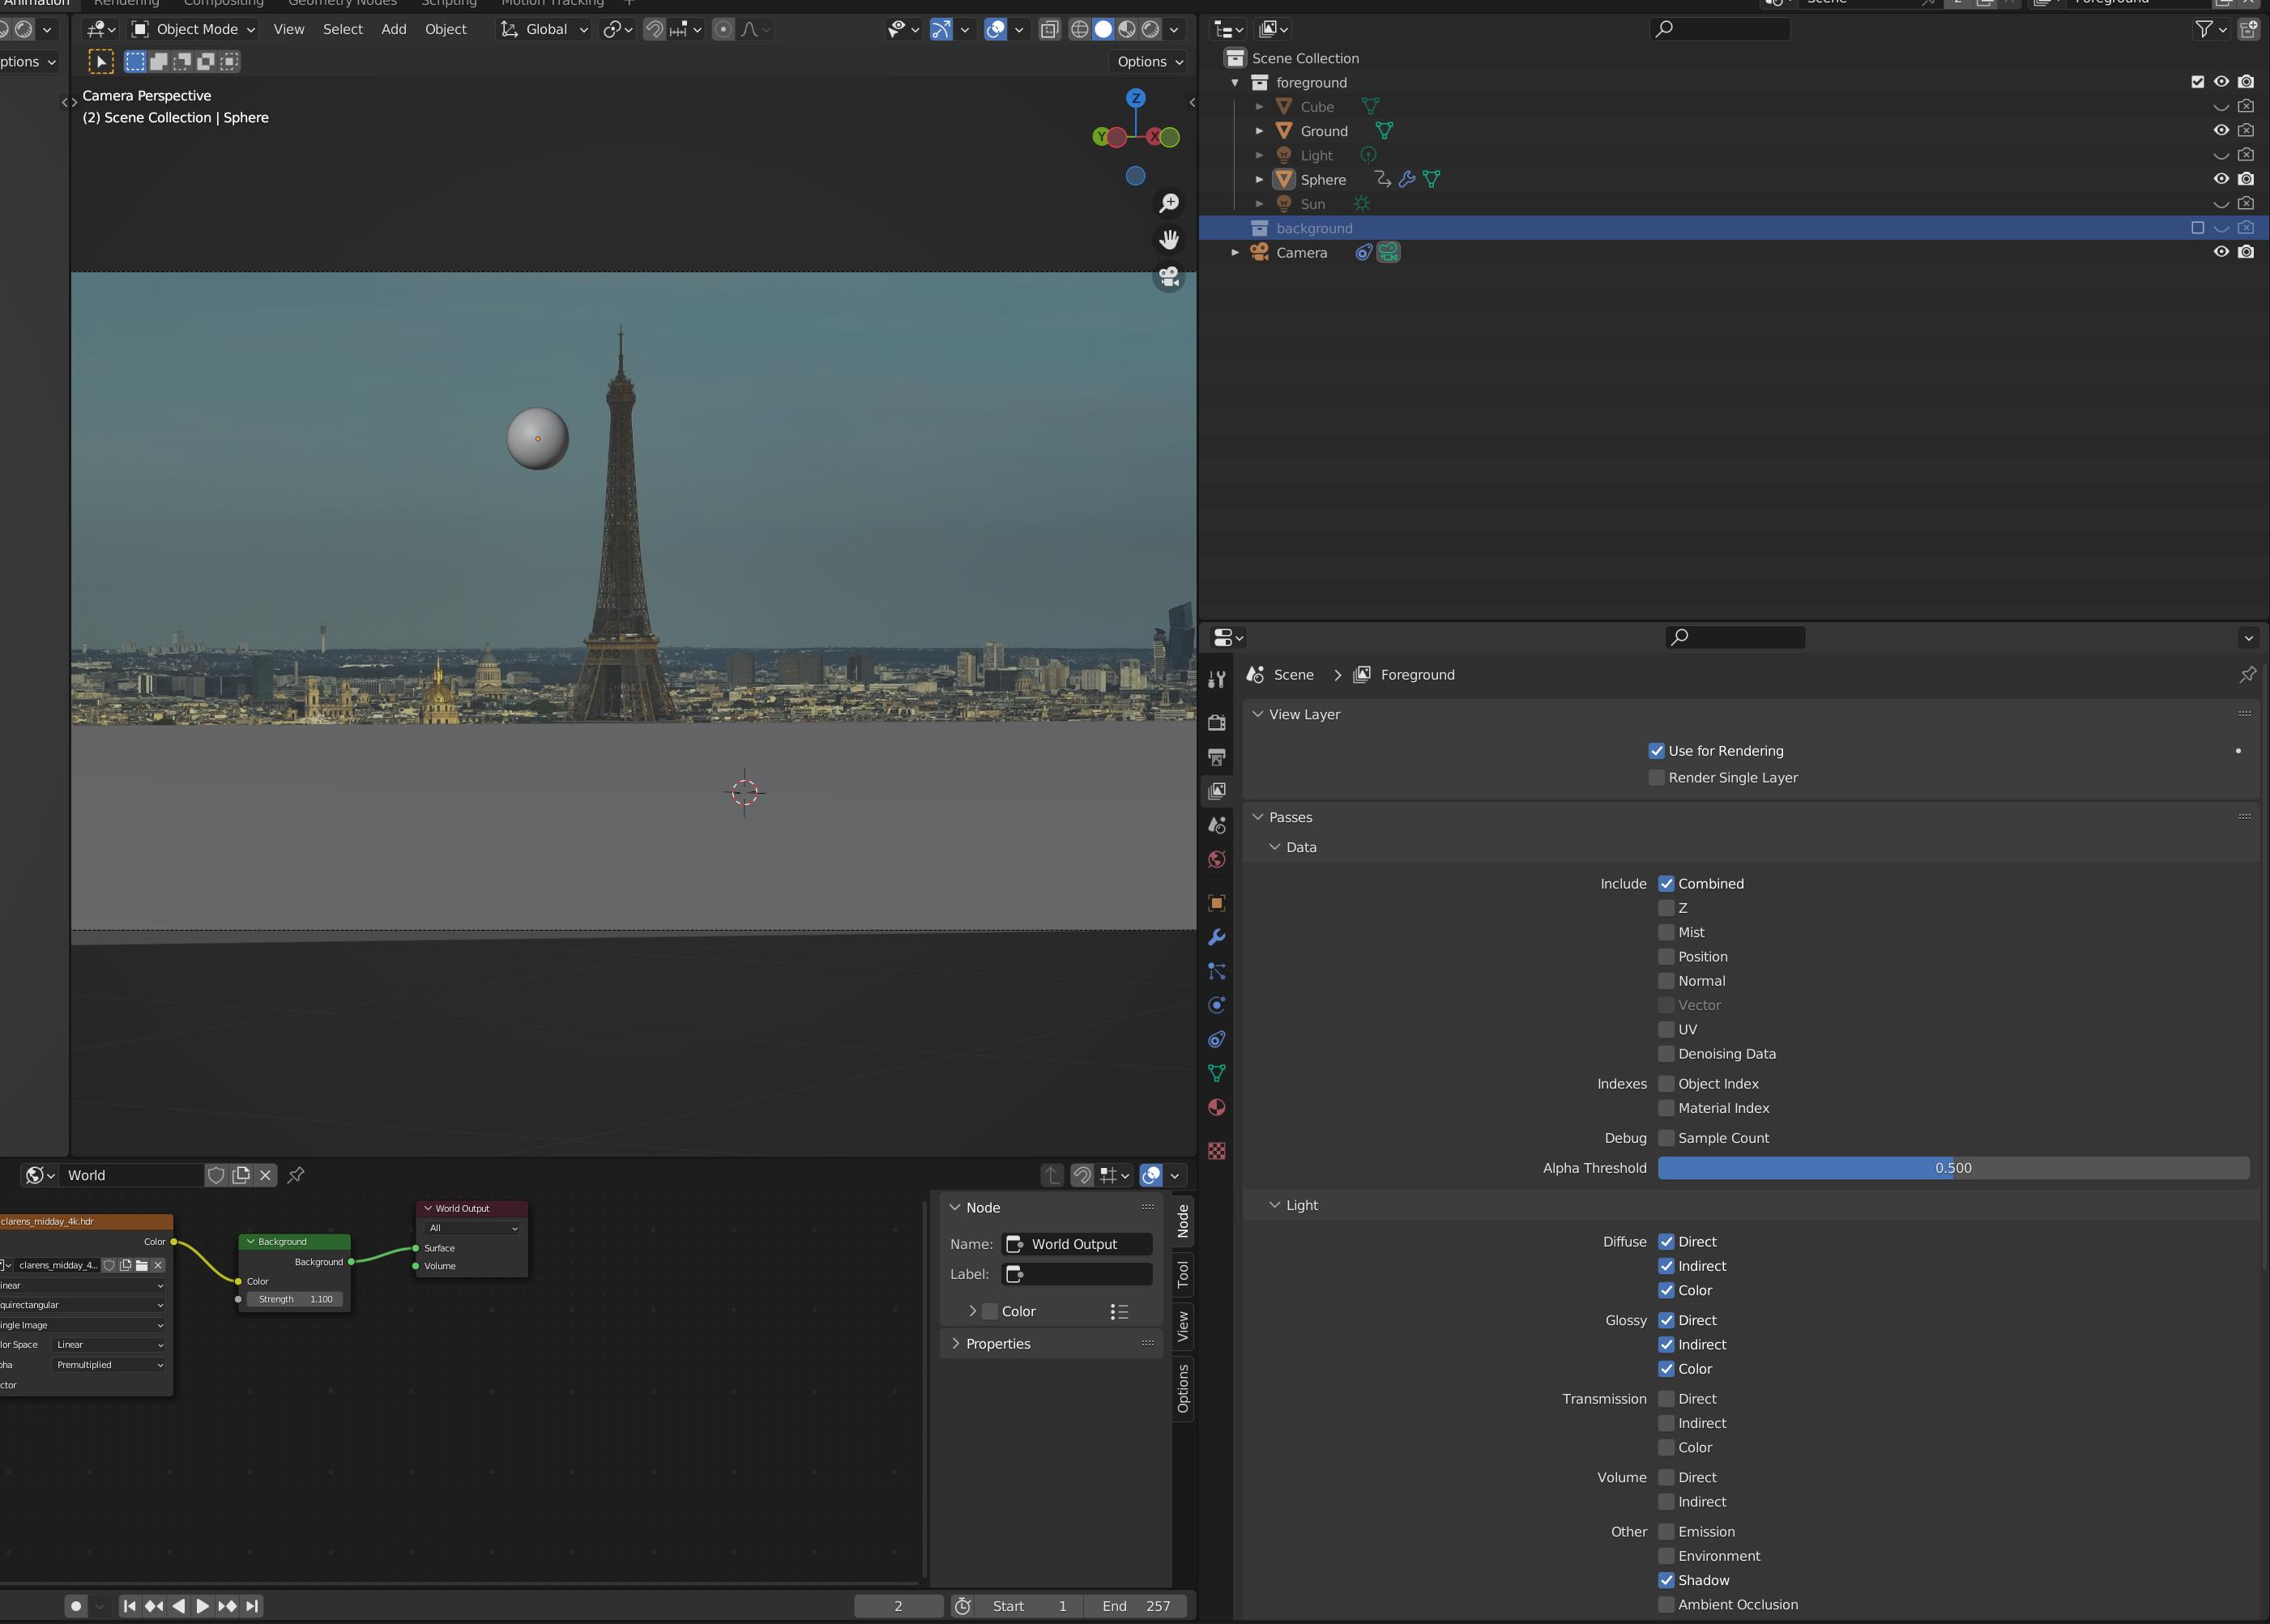Image resolution: width=2270 pixels, height=1624 pixels.
Task: Enable Ambient Occlusion pass checkbox
Action: [x=1666, y=1605]
